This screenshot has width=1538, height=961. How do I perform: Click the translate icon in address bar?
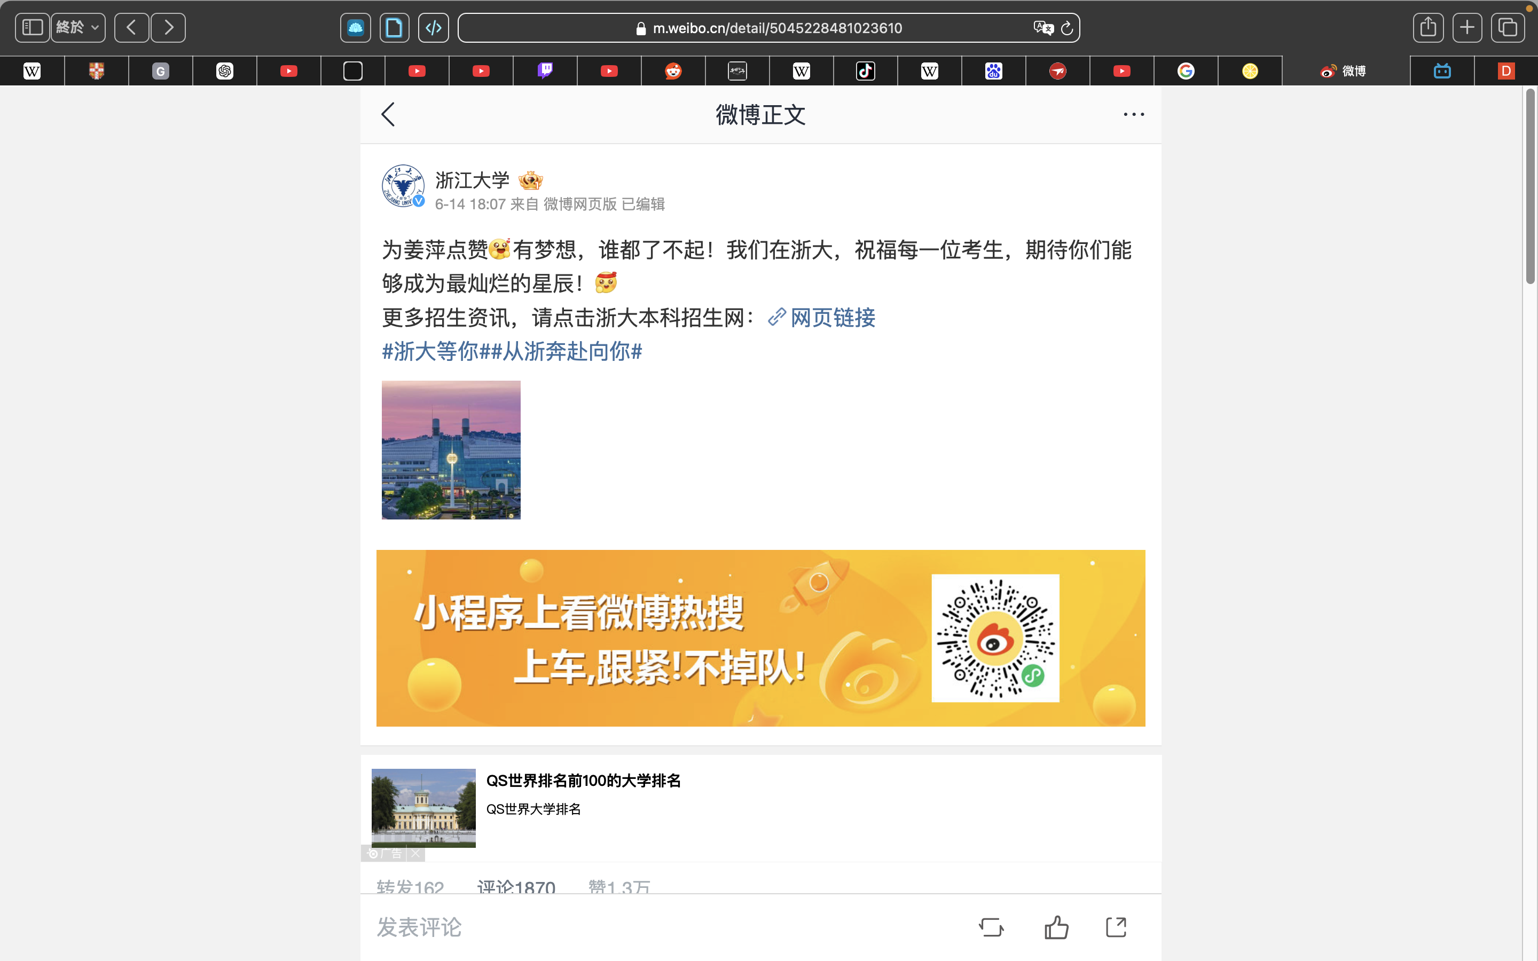point(1043,28)
